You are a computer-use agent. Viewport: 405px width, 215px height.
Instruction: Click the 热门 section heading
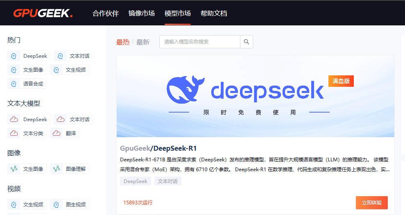14,40
